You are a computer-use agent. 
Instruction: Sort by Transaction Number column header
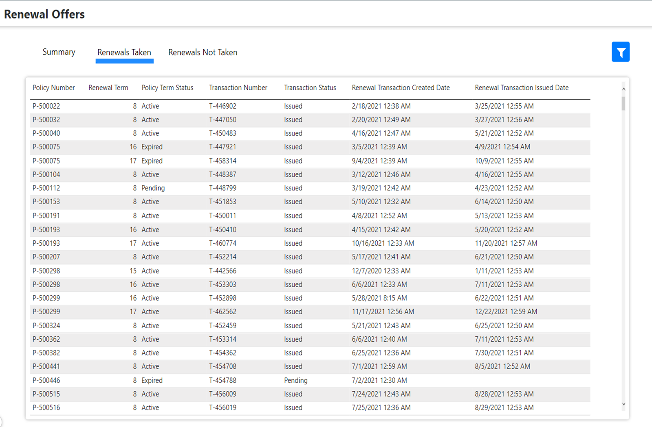[238, 88]
